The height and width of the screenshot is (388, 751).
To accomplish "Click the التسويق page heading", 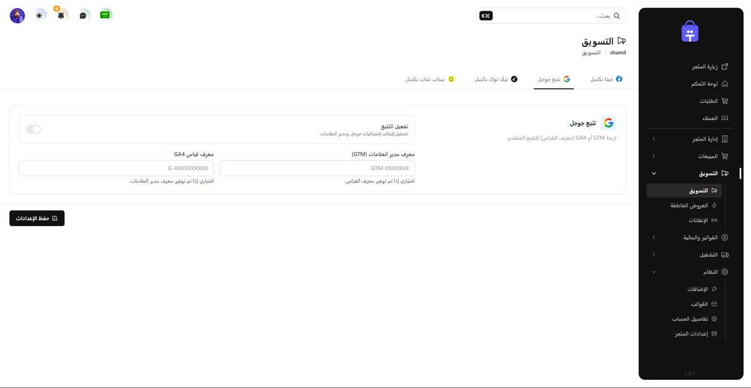I will pyautogui.click(x=598, y=41).
